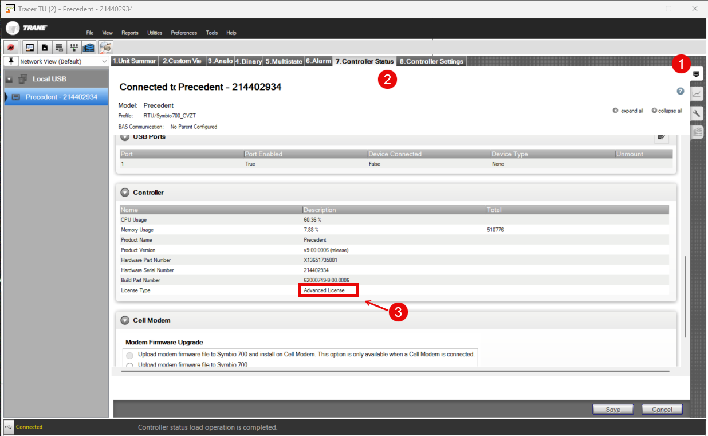Screen dimensions: 708x436
Task: Open the Tools menu
Action: [x=212, y=33]
